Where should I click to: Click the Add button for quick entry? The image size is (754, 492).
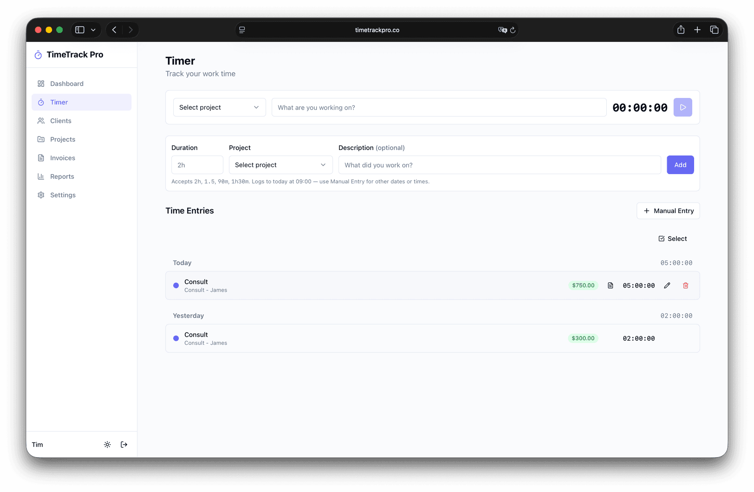[680, 165]
